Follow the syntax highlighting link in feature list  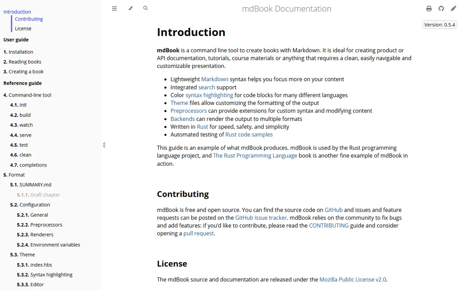tap(209, 95)
